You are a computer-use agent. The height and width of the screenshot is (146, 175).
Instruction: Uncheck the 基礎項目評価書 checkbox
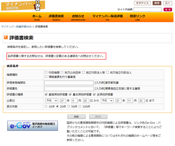click(46, 94)
